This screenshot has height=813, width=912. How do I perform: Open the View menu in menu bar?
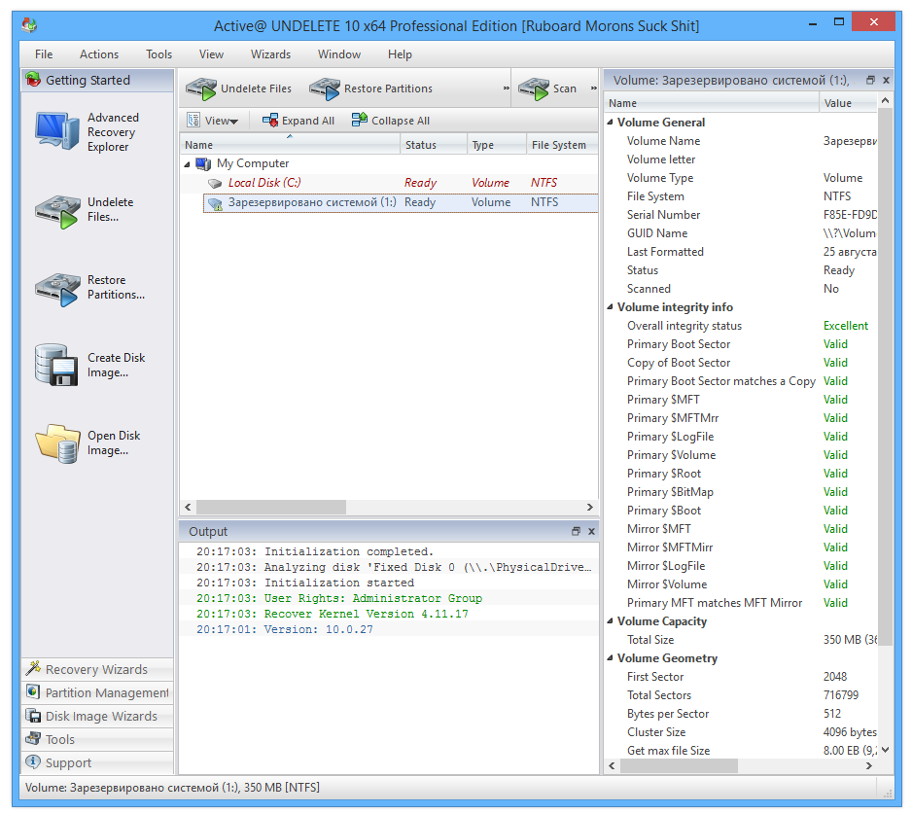(x=211, y=54)
